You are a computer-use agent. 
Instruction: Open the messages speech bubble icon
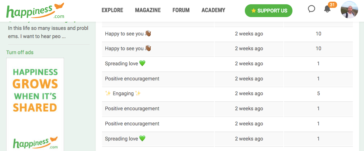click(x=311, y=9)
